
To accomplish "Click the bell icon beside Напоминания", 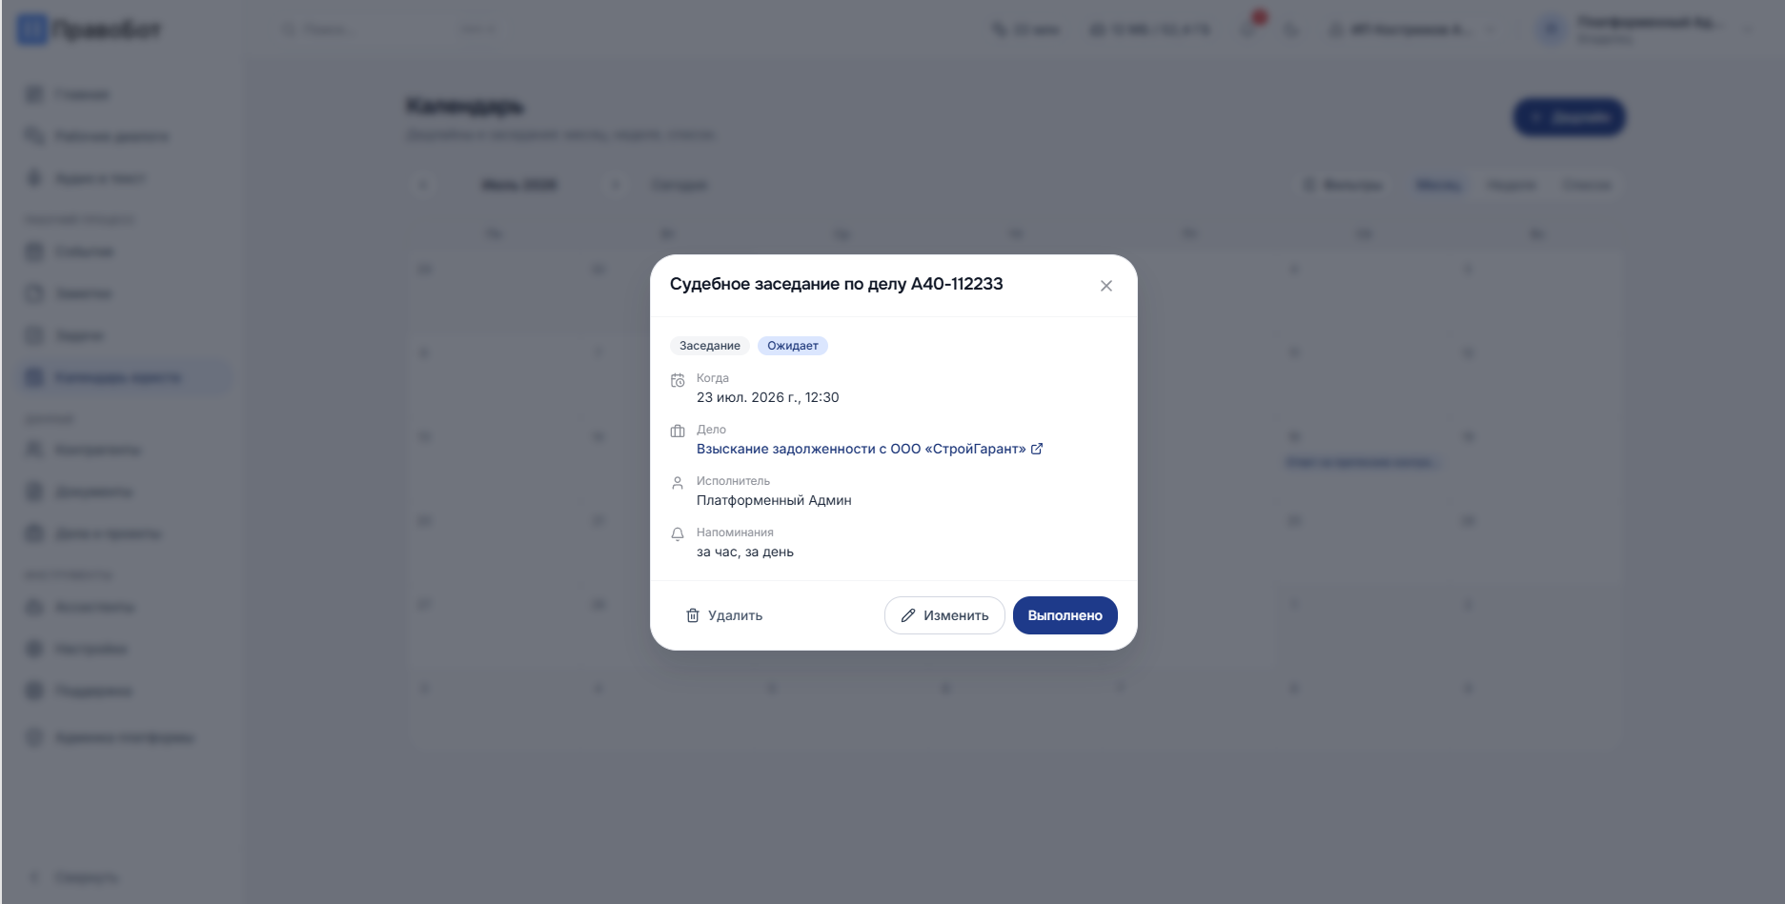I will tap(678, 534).
